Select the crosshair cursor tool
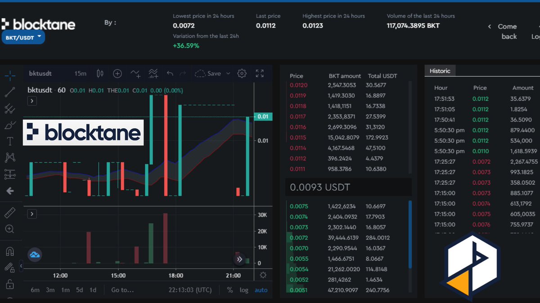540x303 pixels. [10, 75]
